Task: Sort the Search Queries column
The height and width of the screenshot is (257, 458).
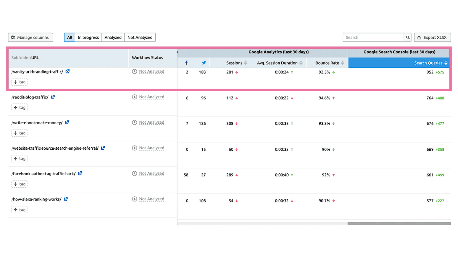Action: [445, 63]
